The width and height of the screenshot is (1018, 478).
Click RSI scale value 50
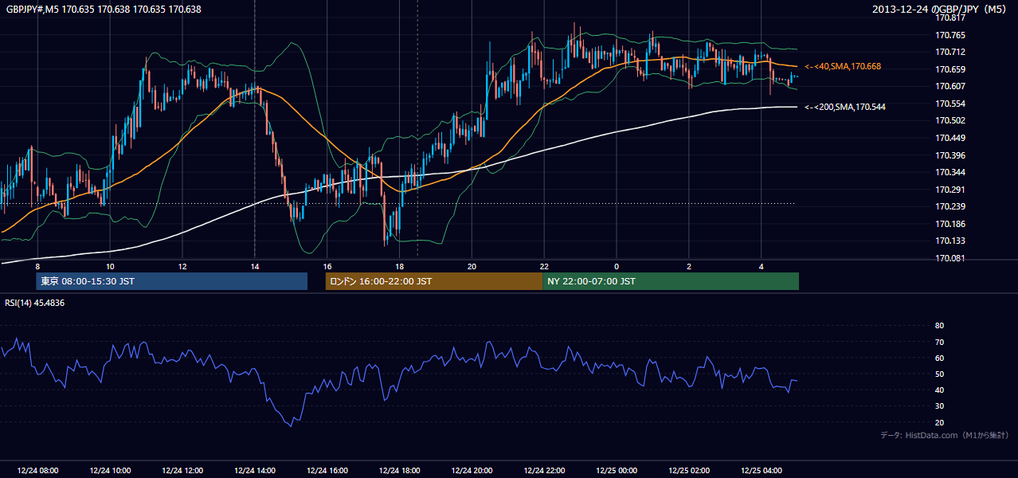click(939, 374)
